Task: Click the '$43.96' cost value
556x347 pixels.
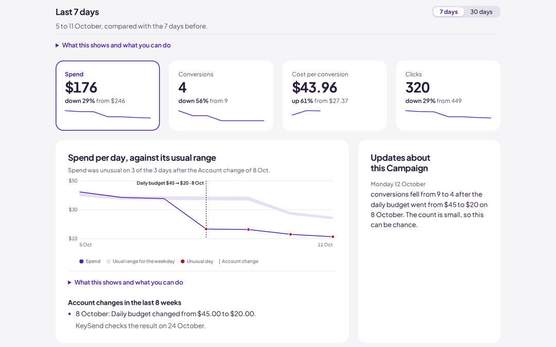Action: tap(315, 87)
